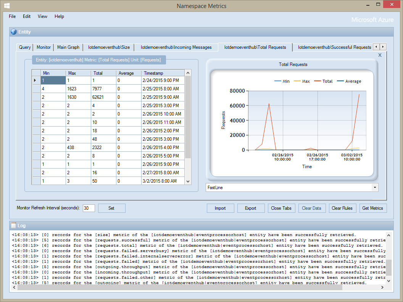Click the Monitor Refresh Interval input field

[89, 208]
